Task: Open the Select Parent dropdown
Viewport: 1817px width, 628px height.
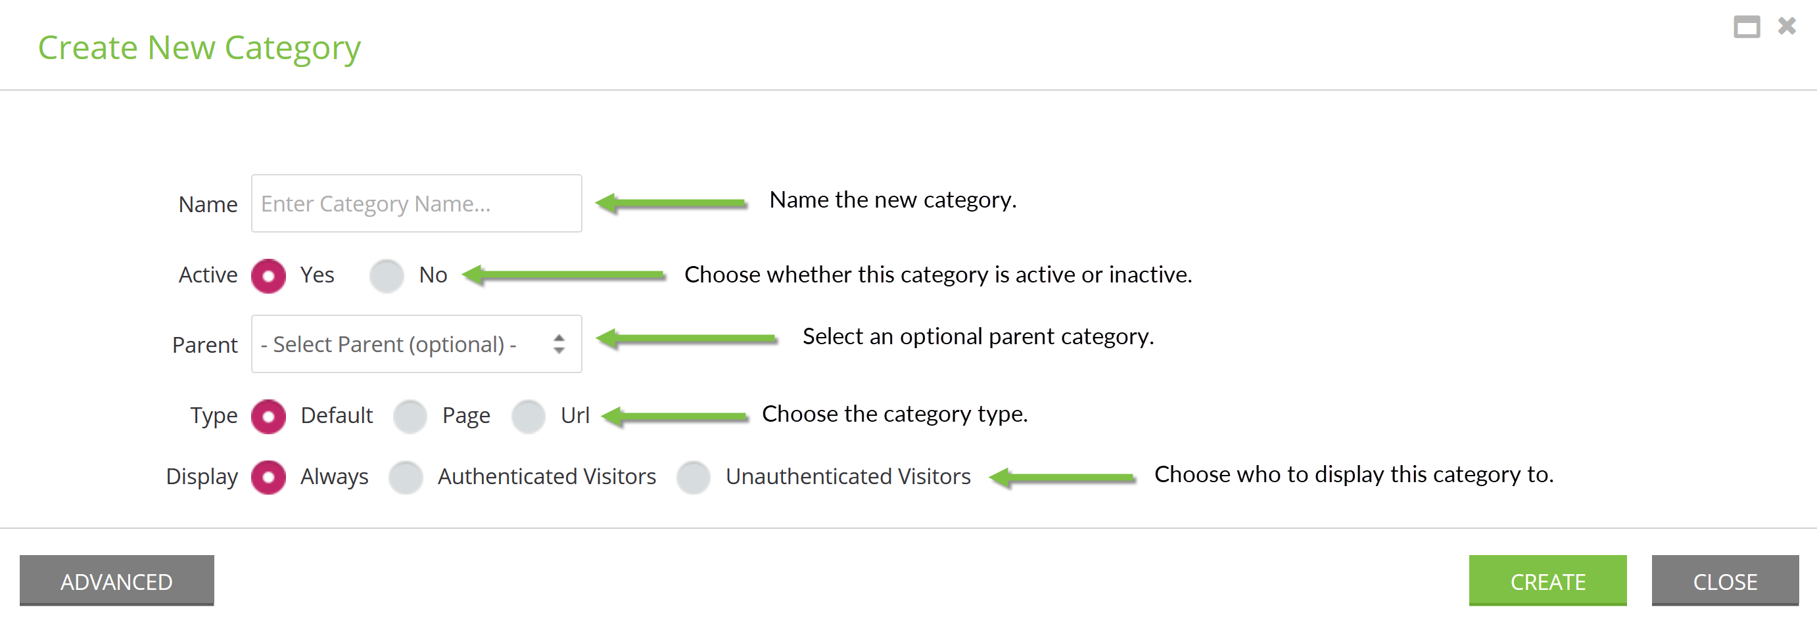Action: pos(417,344)
